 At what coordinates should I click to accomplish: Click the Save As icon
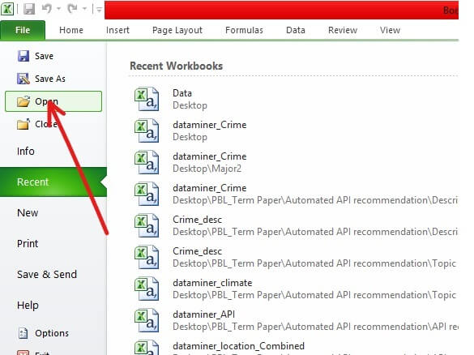[23, 79]
